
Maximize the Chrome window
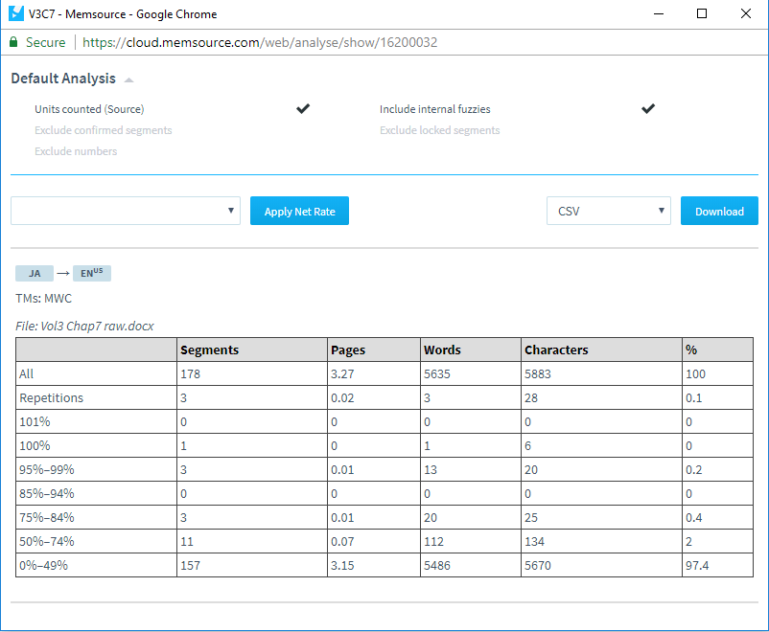702,14
